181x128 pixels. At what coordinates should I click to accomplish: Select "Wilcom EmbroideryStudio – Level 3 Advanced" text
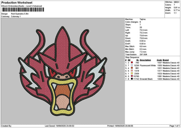click(x=22, y=6)
